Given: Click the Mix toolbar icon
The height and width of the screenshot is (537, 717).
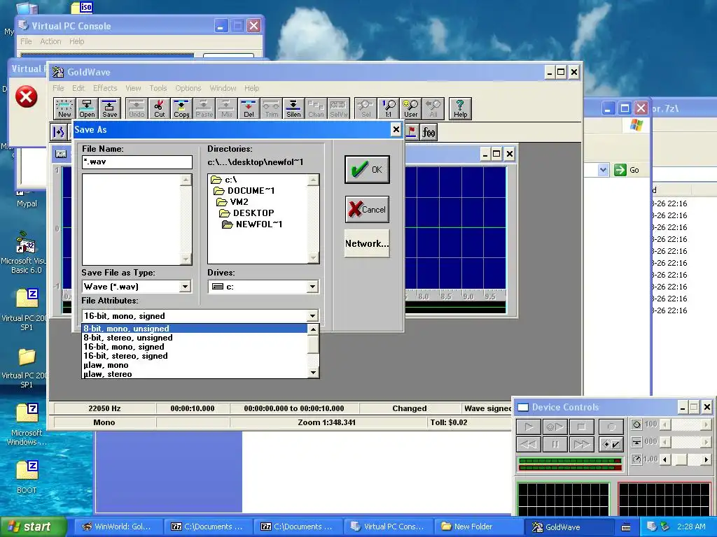Looking at the screenshot, I should click(226, 108).
